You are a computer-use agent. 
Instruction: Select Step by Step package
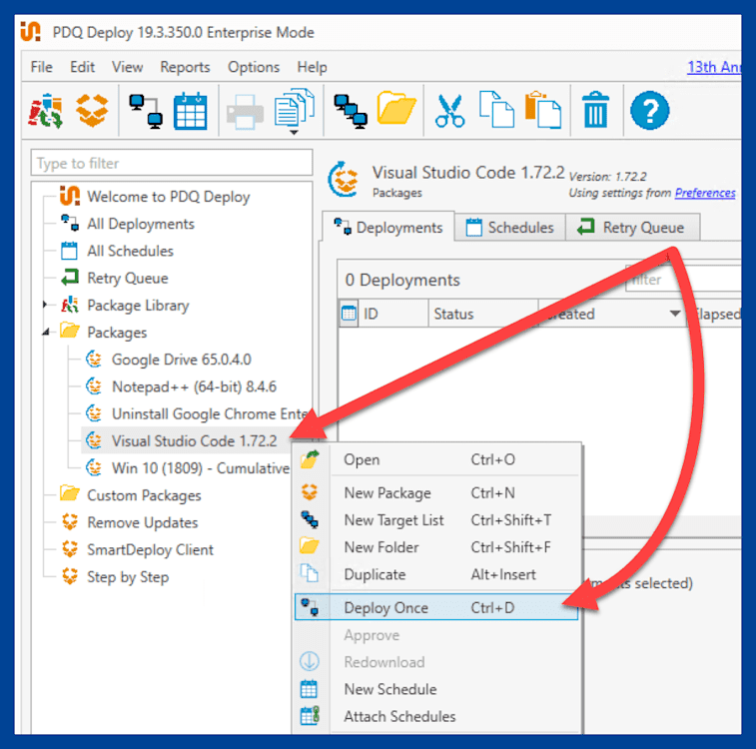(x=128, y=577)
